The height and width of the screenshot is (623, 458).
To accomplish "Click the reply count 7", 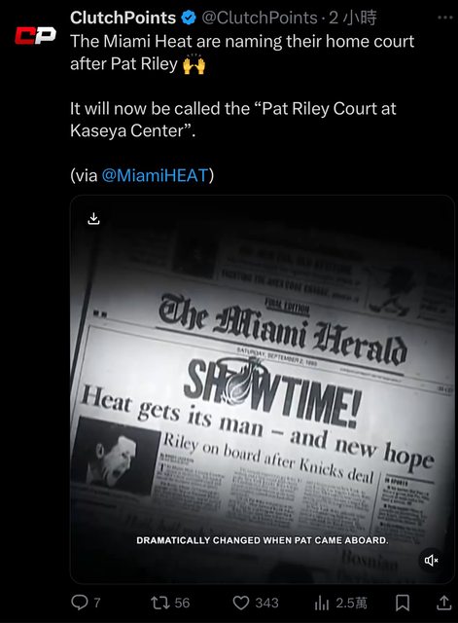I will (x=97, y=603).
